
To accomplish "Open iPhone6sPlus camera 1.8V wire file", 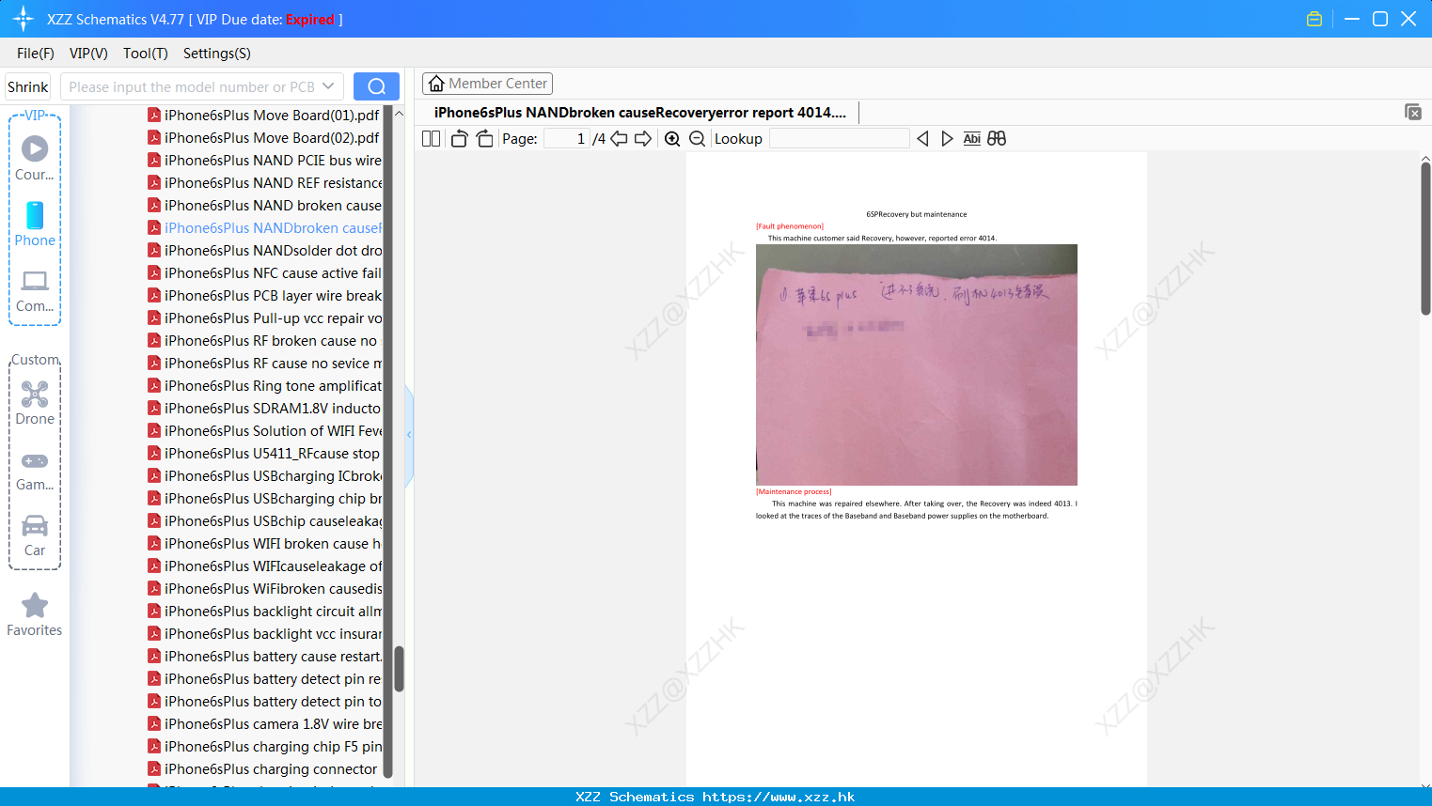I will click(264, 724).
